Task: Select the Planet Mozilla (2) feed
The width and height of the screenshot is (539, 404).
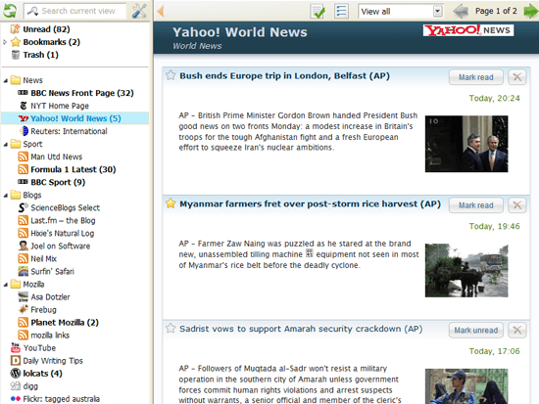Action: (x=65, y=322)
